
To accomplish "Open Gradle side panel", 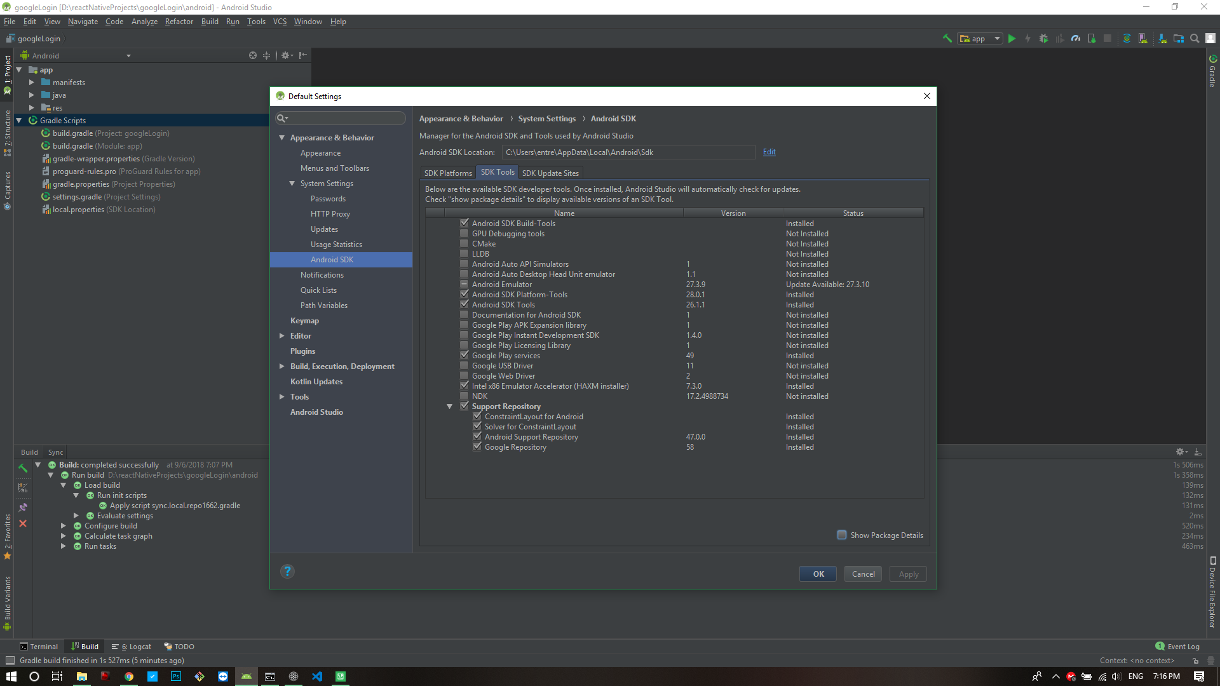I will [1212, 71].
